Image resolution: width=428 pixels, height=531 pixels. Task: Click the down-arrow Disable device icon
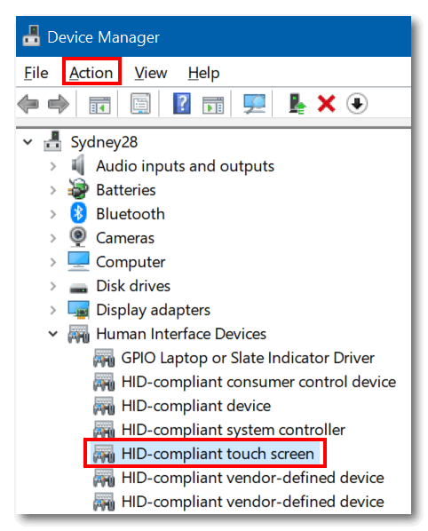[x=357, y=104]
